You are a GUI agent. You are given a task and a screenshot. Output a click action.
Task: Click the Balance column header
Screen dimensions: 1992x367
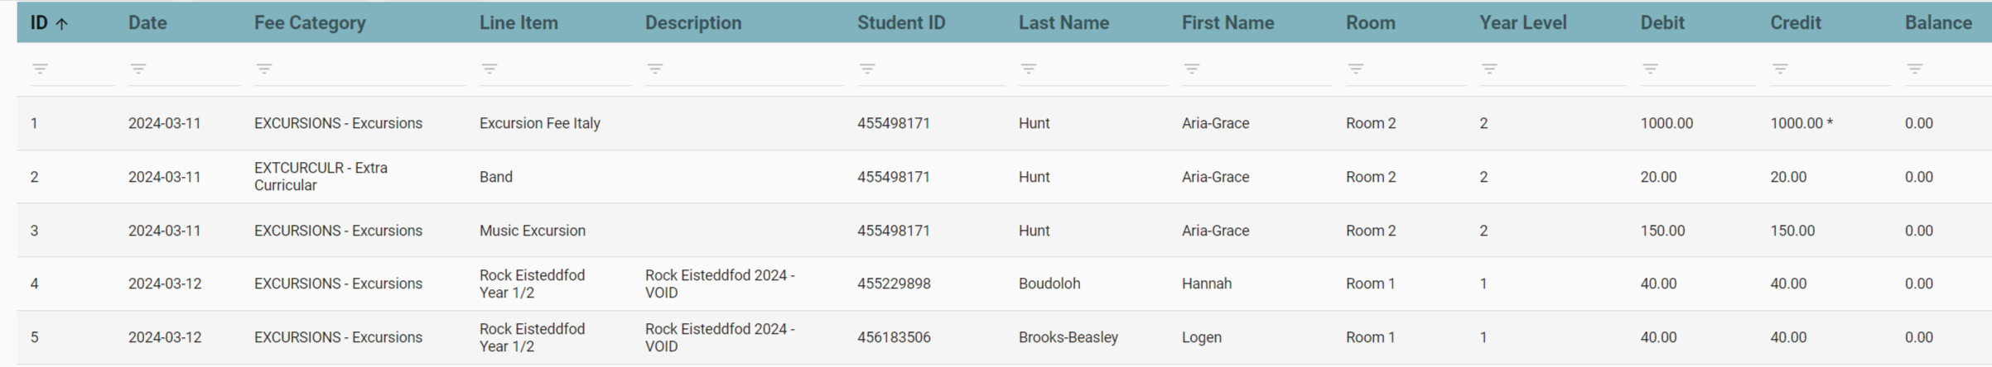1937,23
